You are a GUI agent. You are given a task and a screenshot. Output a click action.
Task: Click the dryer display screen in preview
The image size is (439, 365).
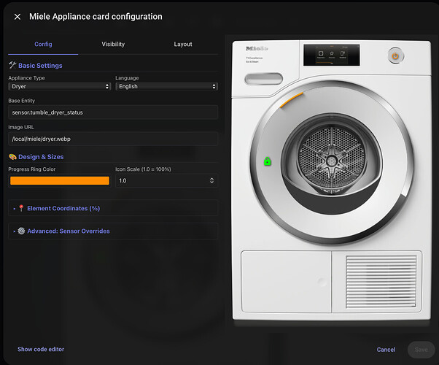point(332,55)
